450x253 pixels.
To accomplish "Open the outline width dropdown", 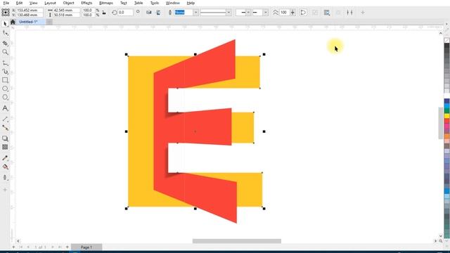I will pos(195,13).
